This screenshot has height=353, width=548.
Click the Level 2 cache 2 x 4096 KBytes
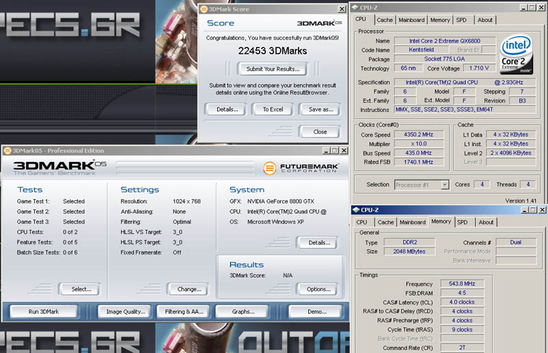tap(510, 153)
